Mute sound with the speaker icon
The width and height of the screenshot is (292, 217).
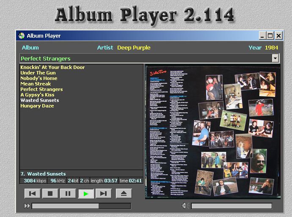coord(184,206)
